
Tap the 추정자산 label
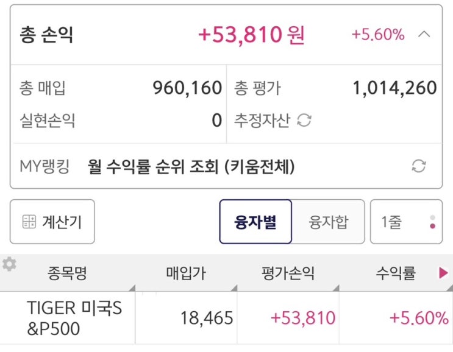tap(262, 121)
